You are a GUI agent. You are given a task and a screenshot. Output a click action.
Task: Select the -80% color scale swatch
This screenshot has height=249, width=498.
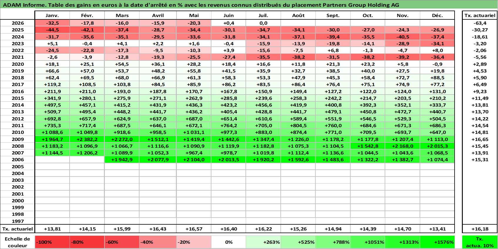87,242
